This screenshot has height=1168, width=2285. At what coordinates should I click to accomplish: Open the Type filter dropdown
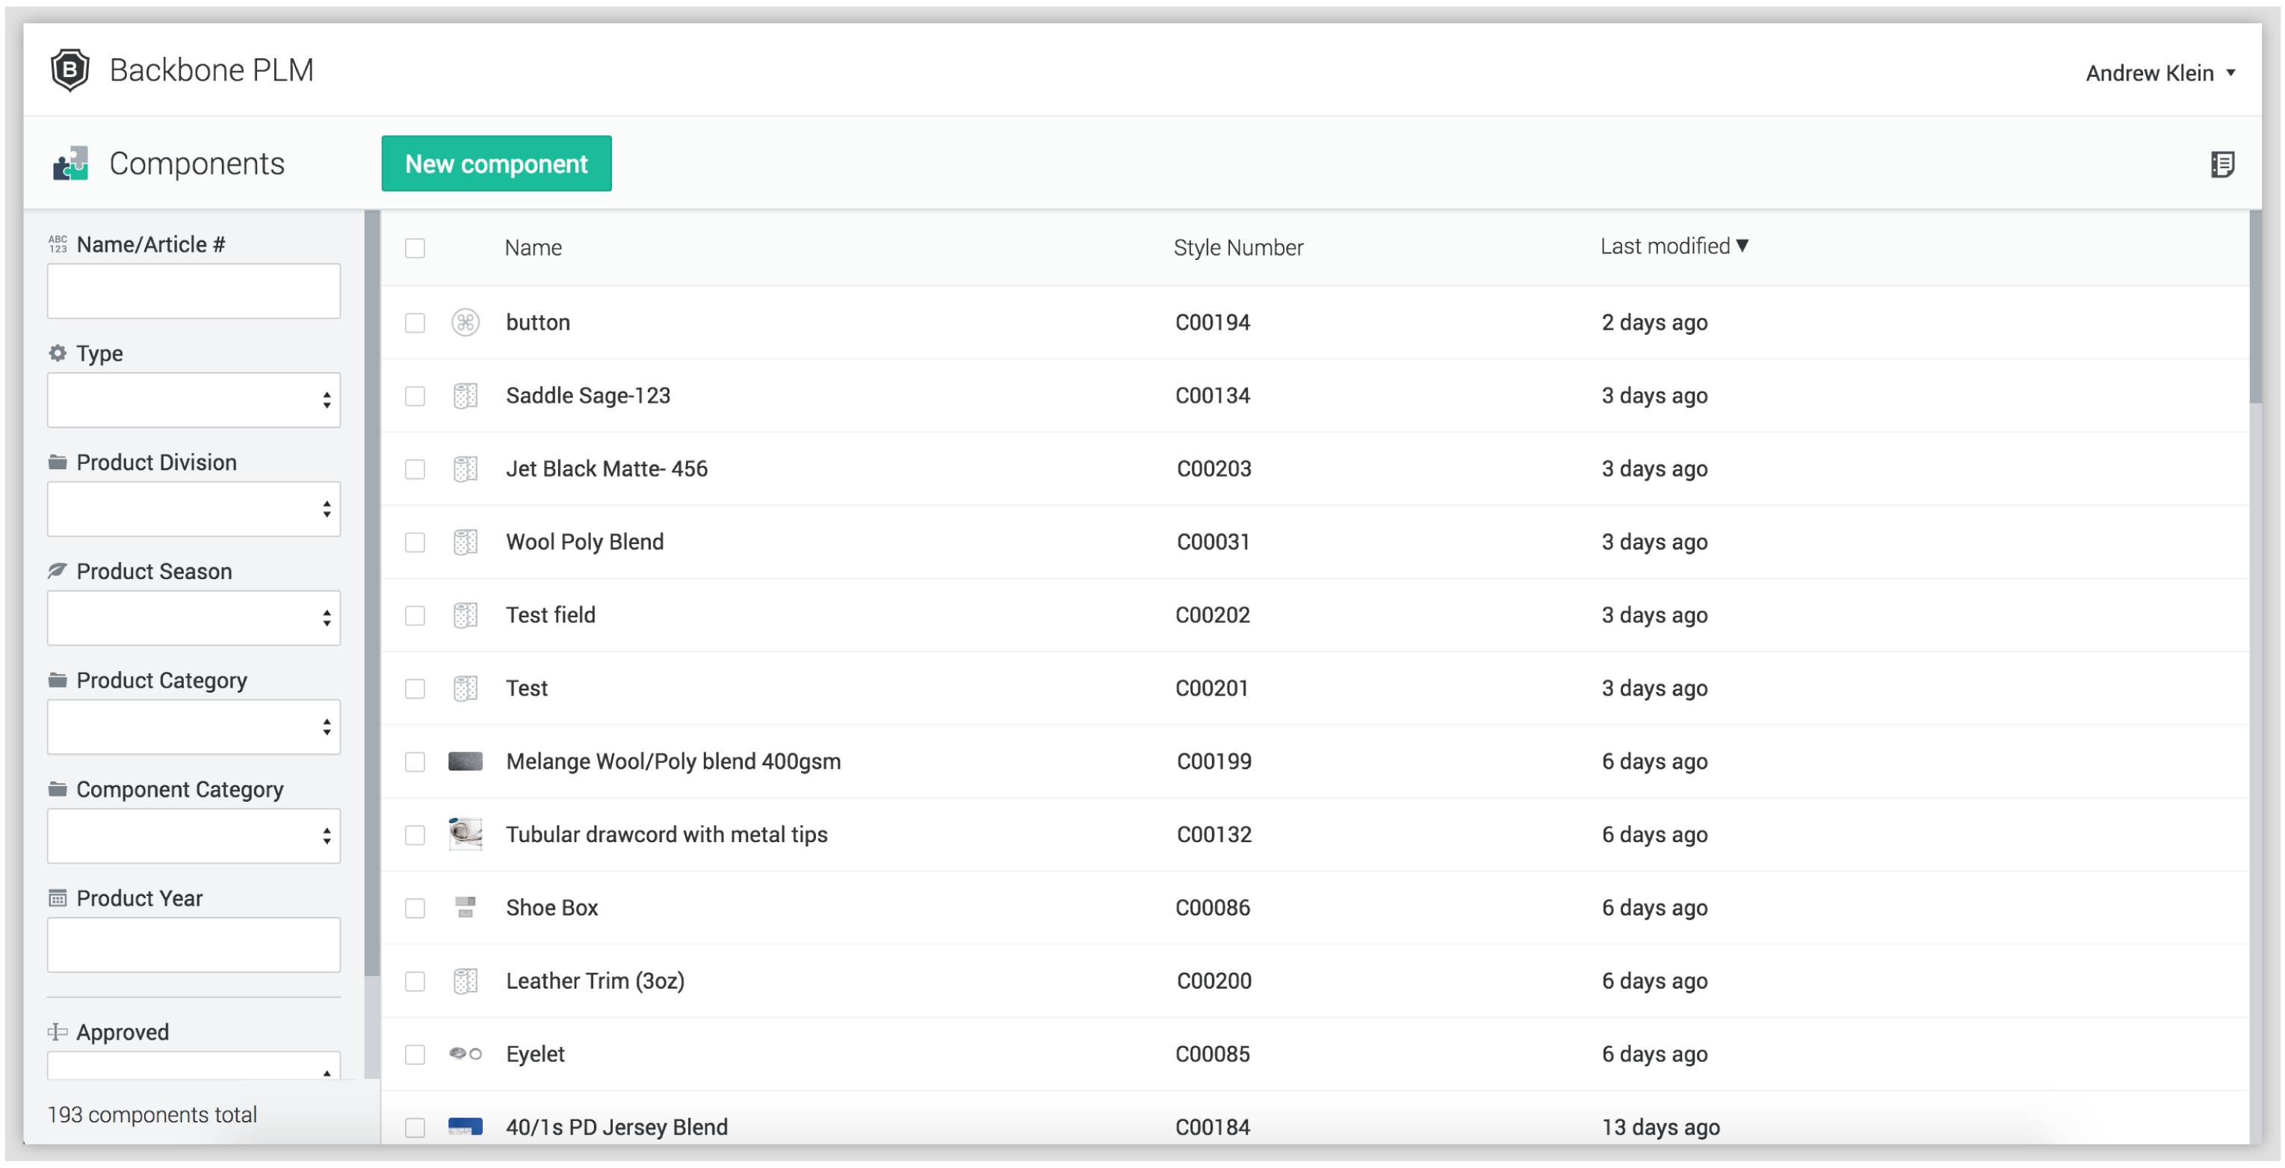tap(194, 400)
